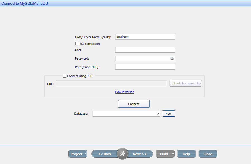Create a new database with the New button
This screenshot has height=164, width=251.
pos(168,113)
